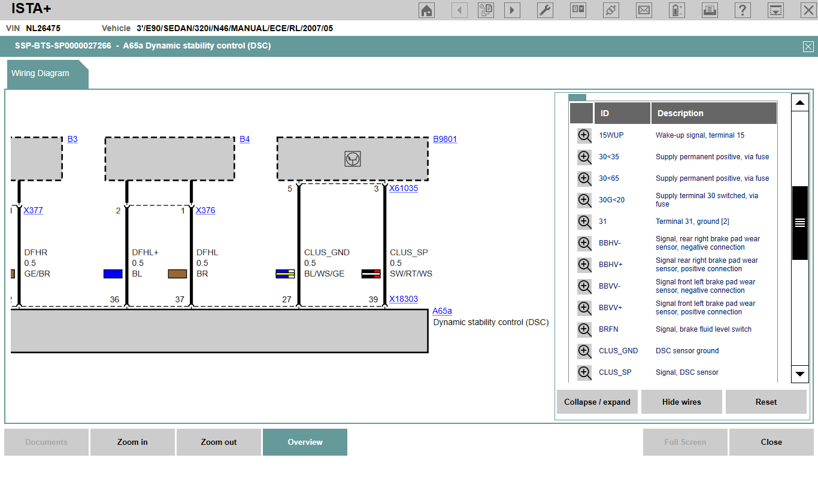Viewport: 818px width, 479px height.
Task: Open the X18303 connector link
Action: pos(404,299)
